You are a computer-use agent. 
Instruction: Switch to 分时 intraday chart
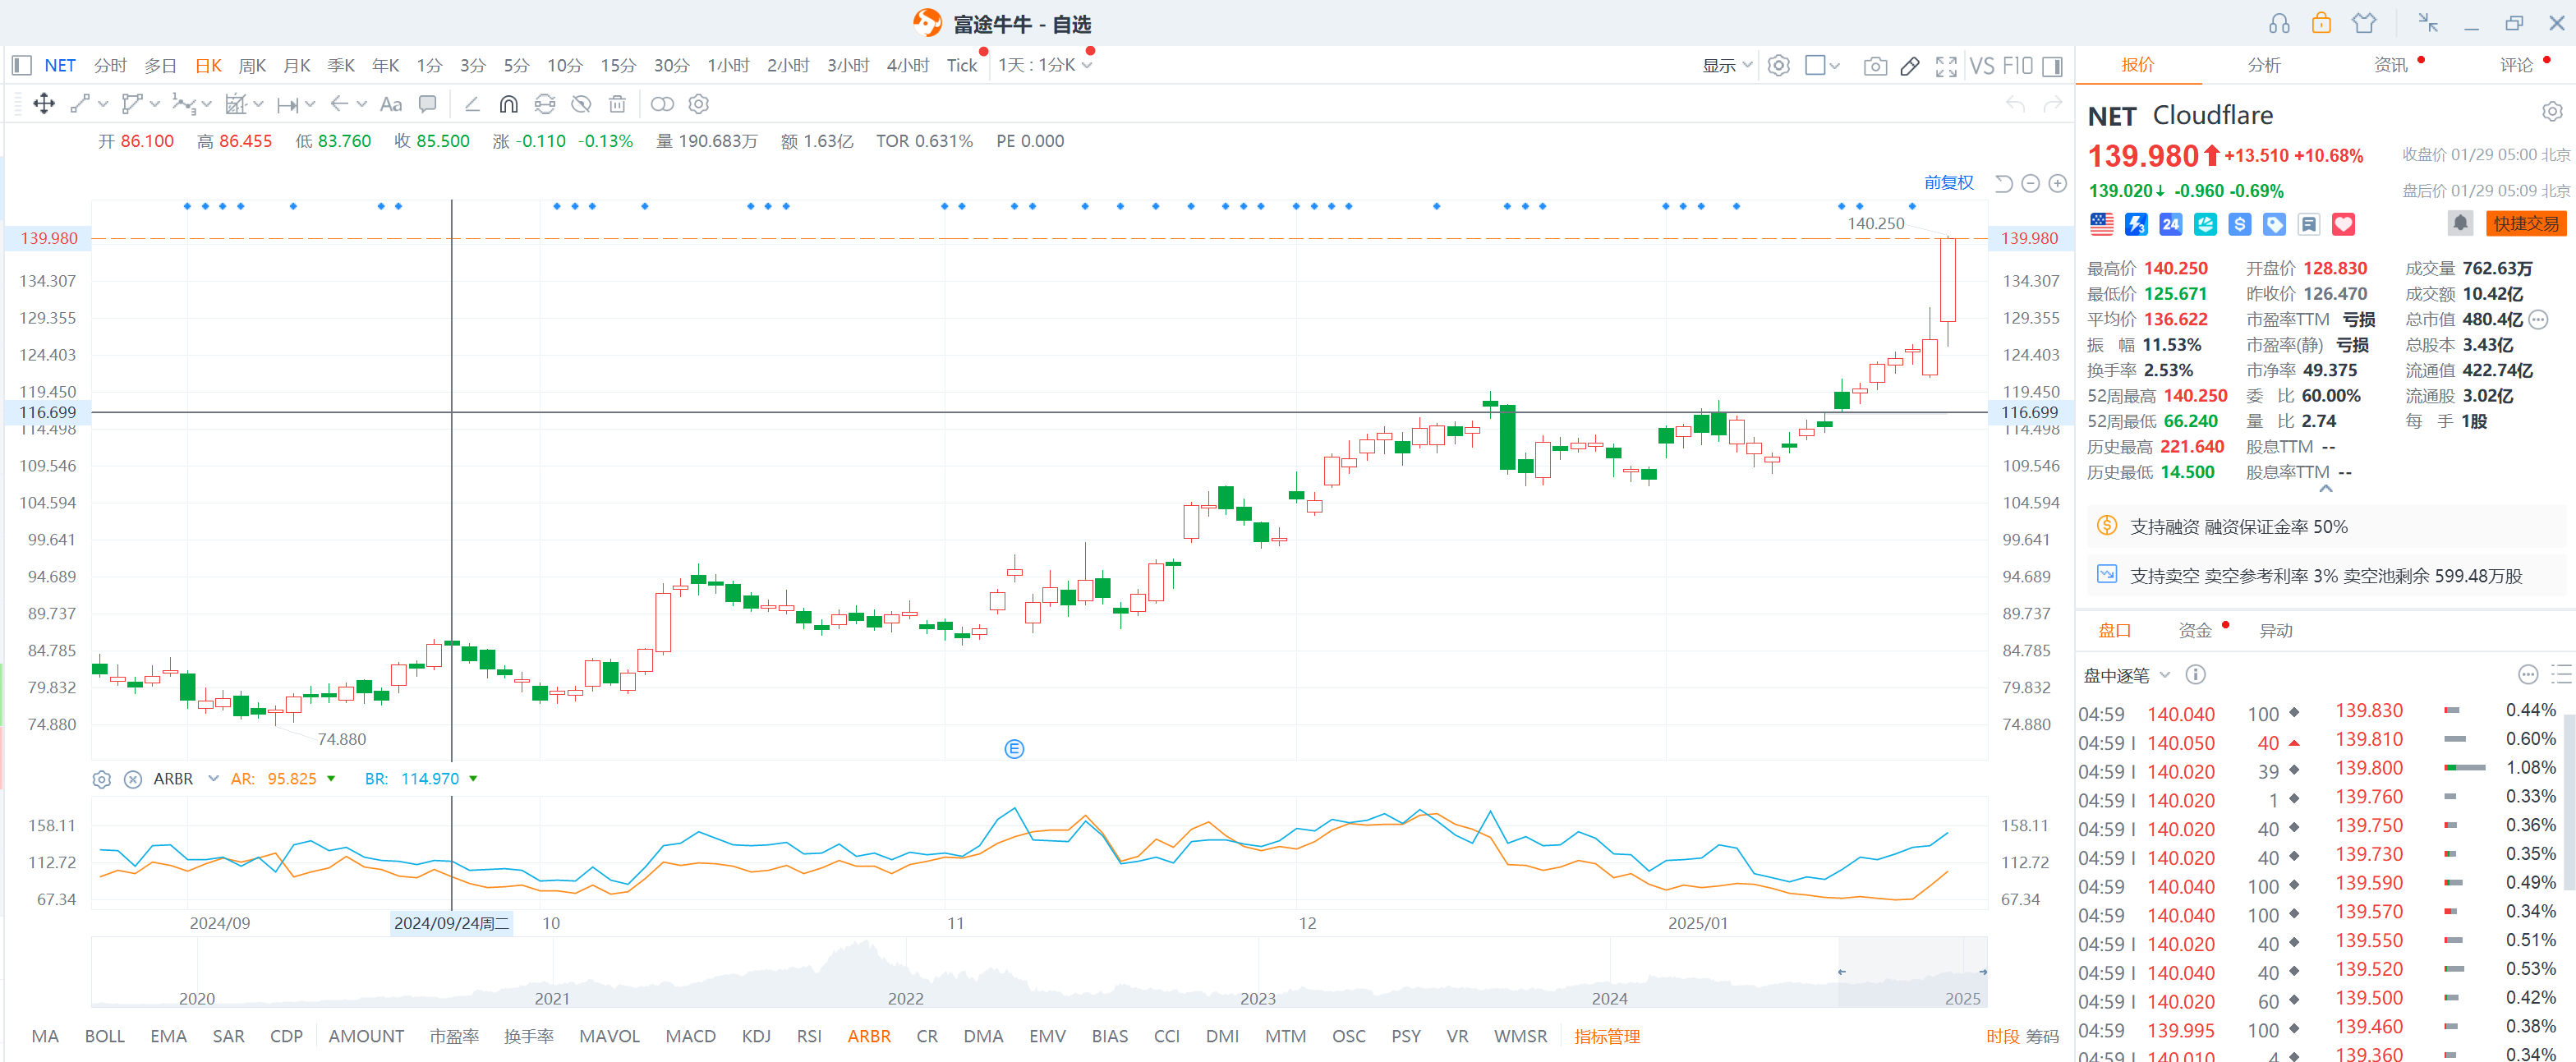(x=110, y=66)
